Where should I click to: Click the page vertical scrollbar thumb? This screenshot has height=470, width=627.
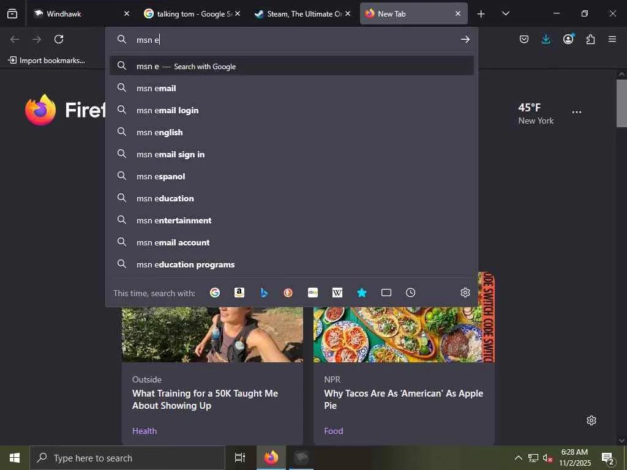click(x=621, y=103)
